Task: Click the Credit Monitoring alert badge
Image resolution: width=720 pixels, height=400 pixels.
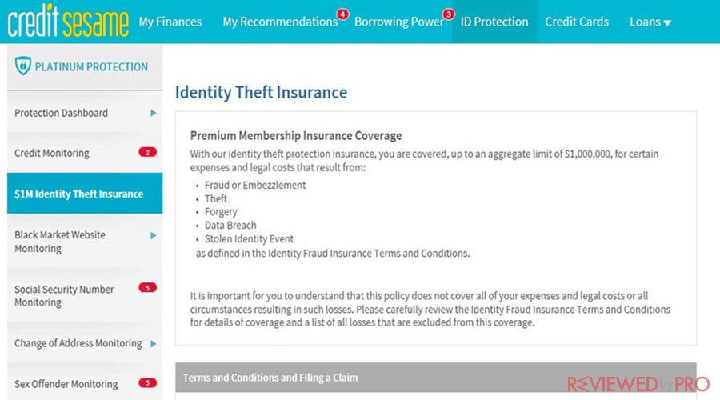Action: pyautogui.click(x=147, y=153)
